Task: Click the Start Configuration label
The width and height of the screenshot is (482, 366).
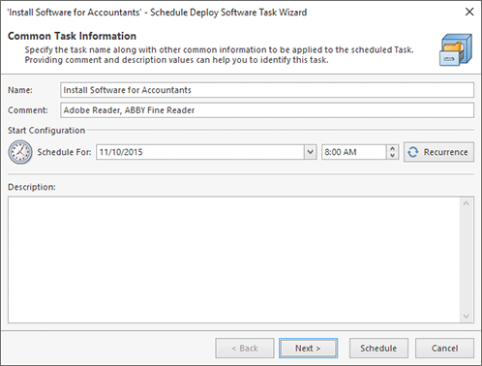Action: click(x=46, y=131)
